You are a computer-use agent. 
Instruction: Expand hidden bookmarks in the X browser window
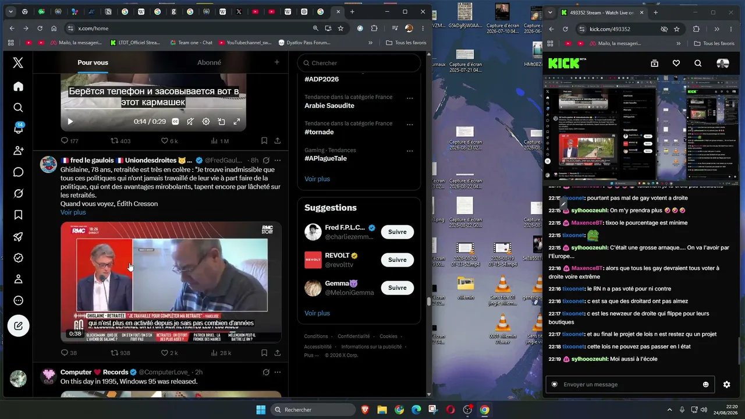[x=370, y=42]
